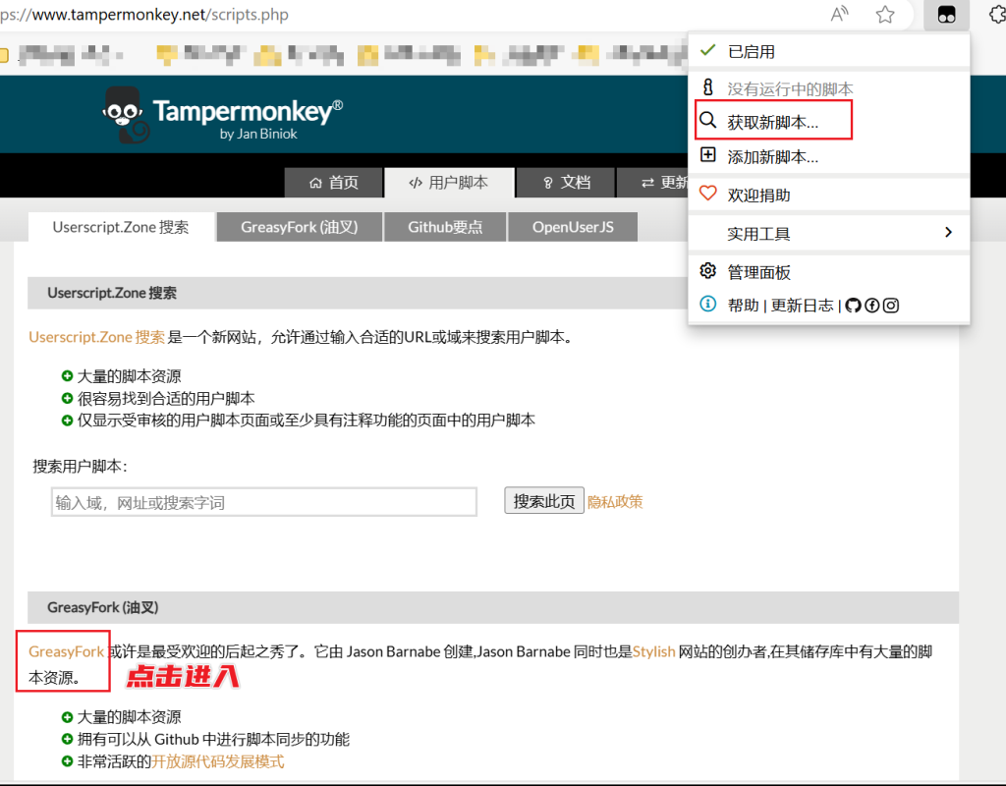Toggle the 已启用 enabled checkmark
This screenshot has width=1006, height=786.
pyautogui.click(x=707, y=51)
